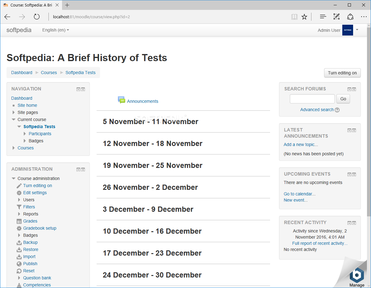Open the English (en) language dropdown
Viewport: 371px width, 288px height.
pyautogui.click(x=56, y=30)
